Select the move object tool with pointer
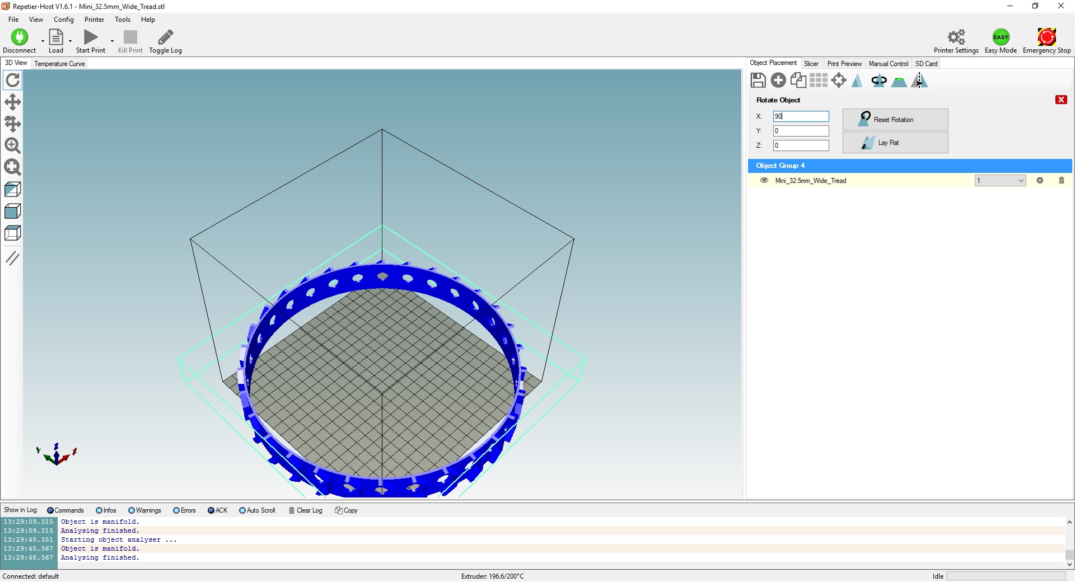The width and height of the screenshot is (1075, 582). (x=12, y=124)
